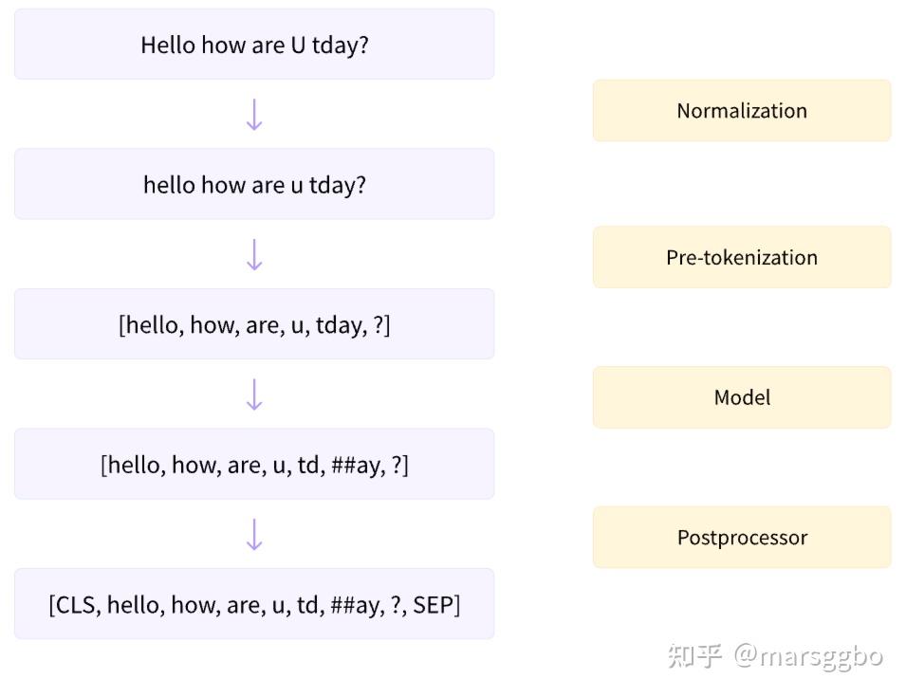This screenshot has height=697, width=906.
Task: Click the @marsggbo watermark text
Action: point(808,656)
